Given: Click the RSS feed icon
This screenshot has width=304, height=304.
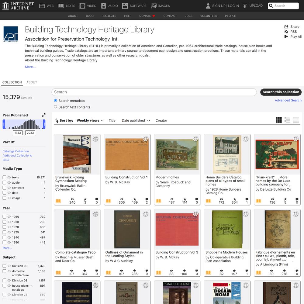Looking at the screenshot, I should point(286,32).
